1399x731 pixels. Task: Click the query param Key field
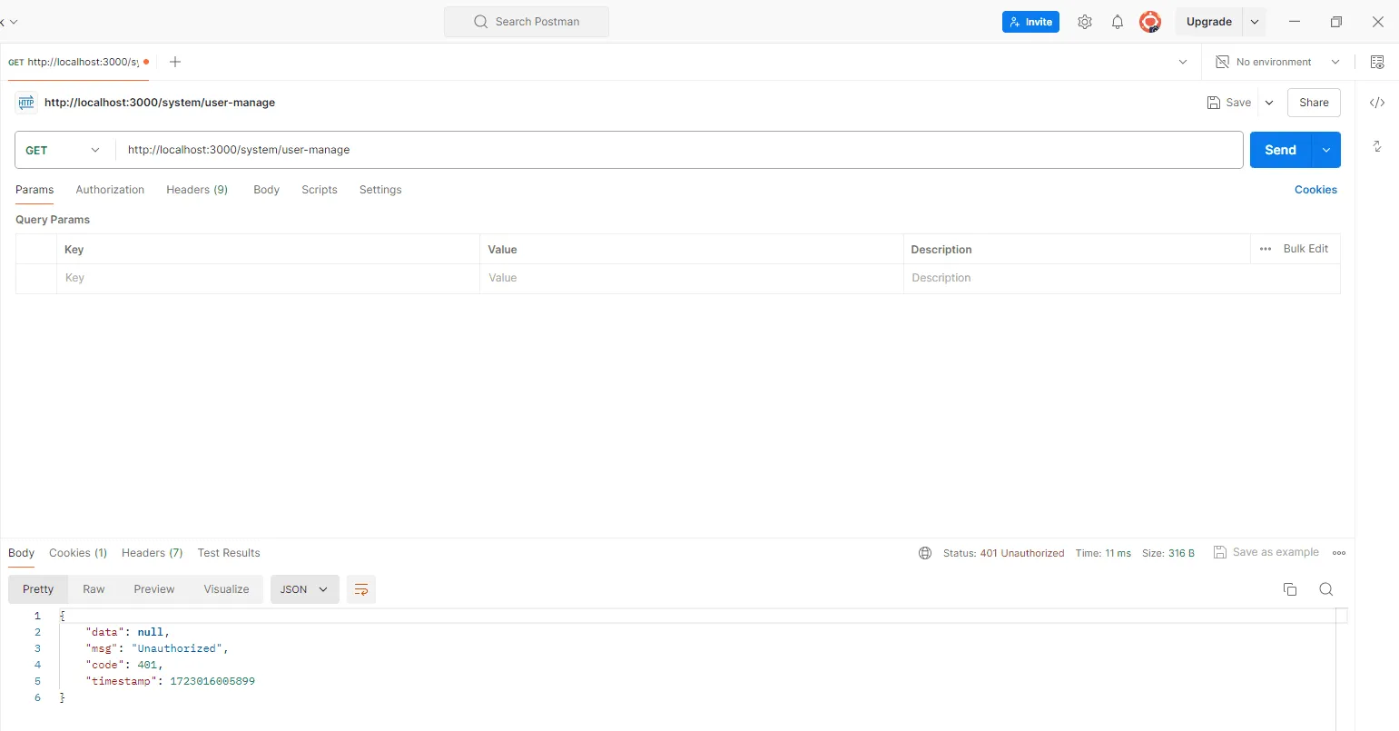(x=268, y=279)
